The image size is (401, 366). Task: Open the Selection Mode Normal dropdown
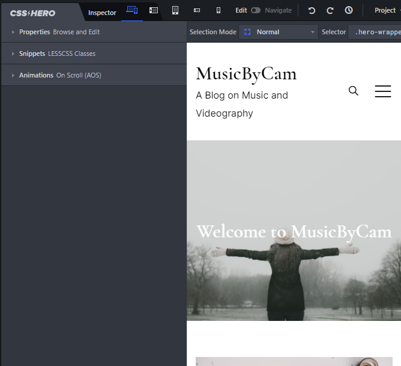[x=279, y=32]
